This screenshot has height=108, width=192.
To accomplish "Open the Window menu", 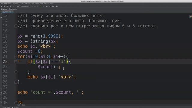I will tap(47, 4).
